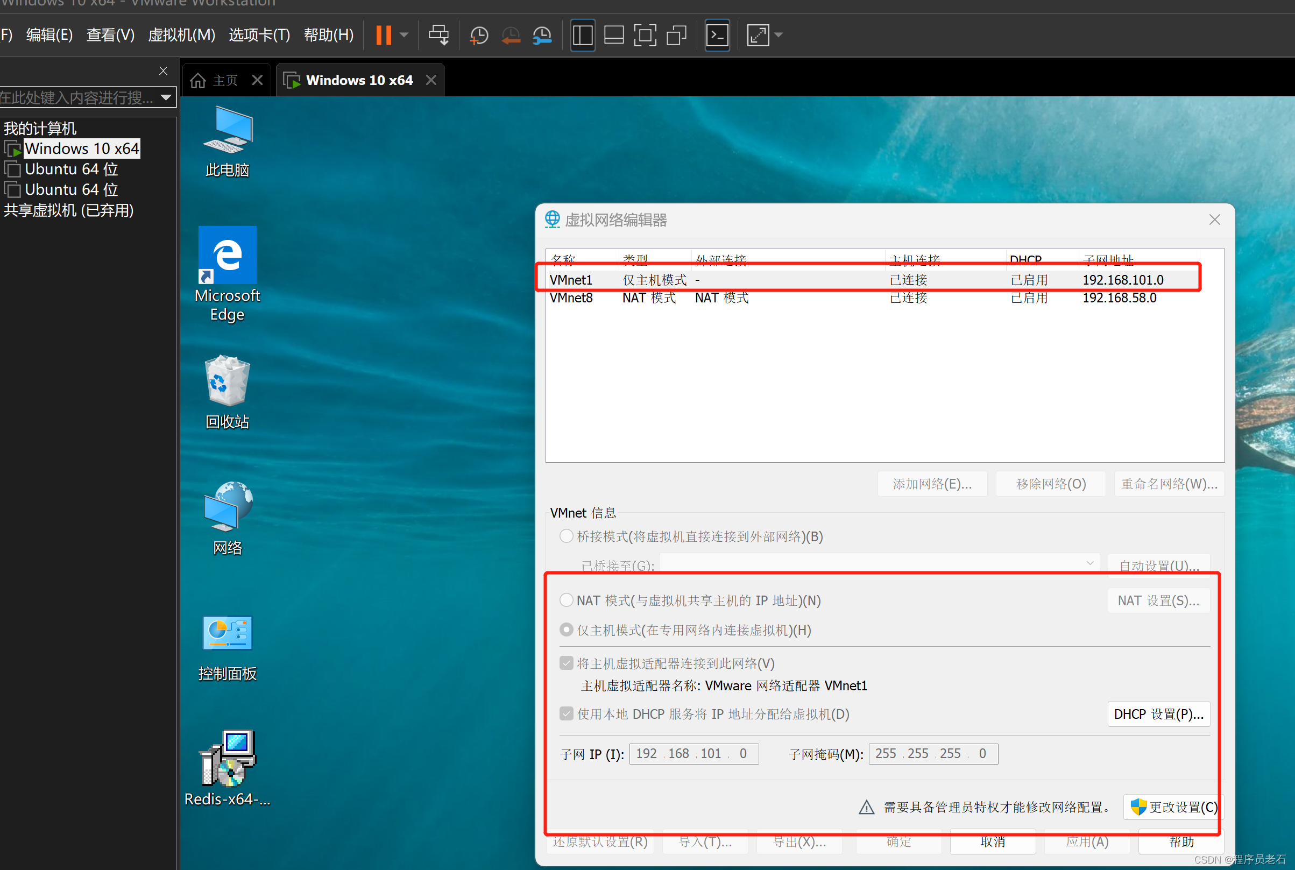Close the library sidebar panel
The image size is (1295, 870).
click(163, 71)
